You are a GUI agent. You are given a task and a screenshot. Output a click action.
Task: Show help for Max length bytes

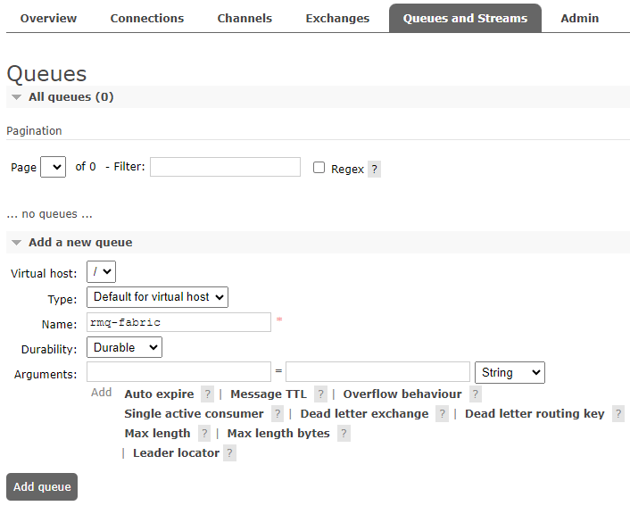coord(344,434)
